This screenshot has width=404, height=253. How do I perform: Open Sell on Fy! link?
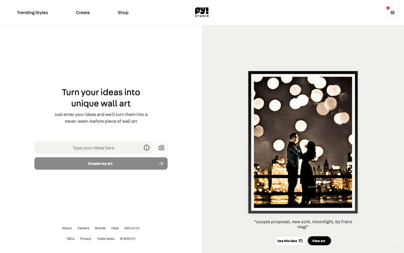click(132, 228)
